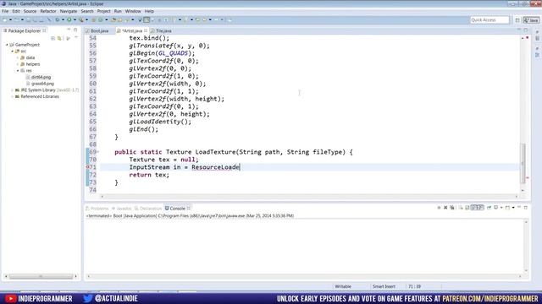Select the helpers package
542x304 pixels.
[33, 64]
